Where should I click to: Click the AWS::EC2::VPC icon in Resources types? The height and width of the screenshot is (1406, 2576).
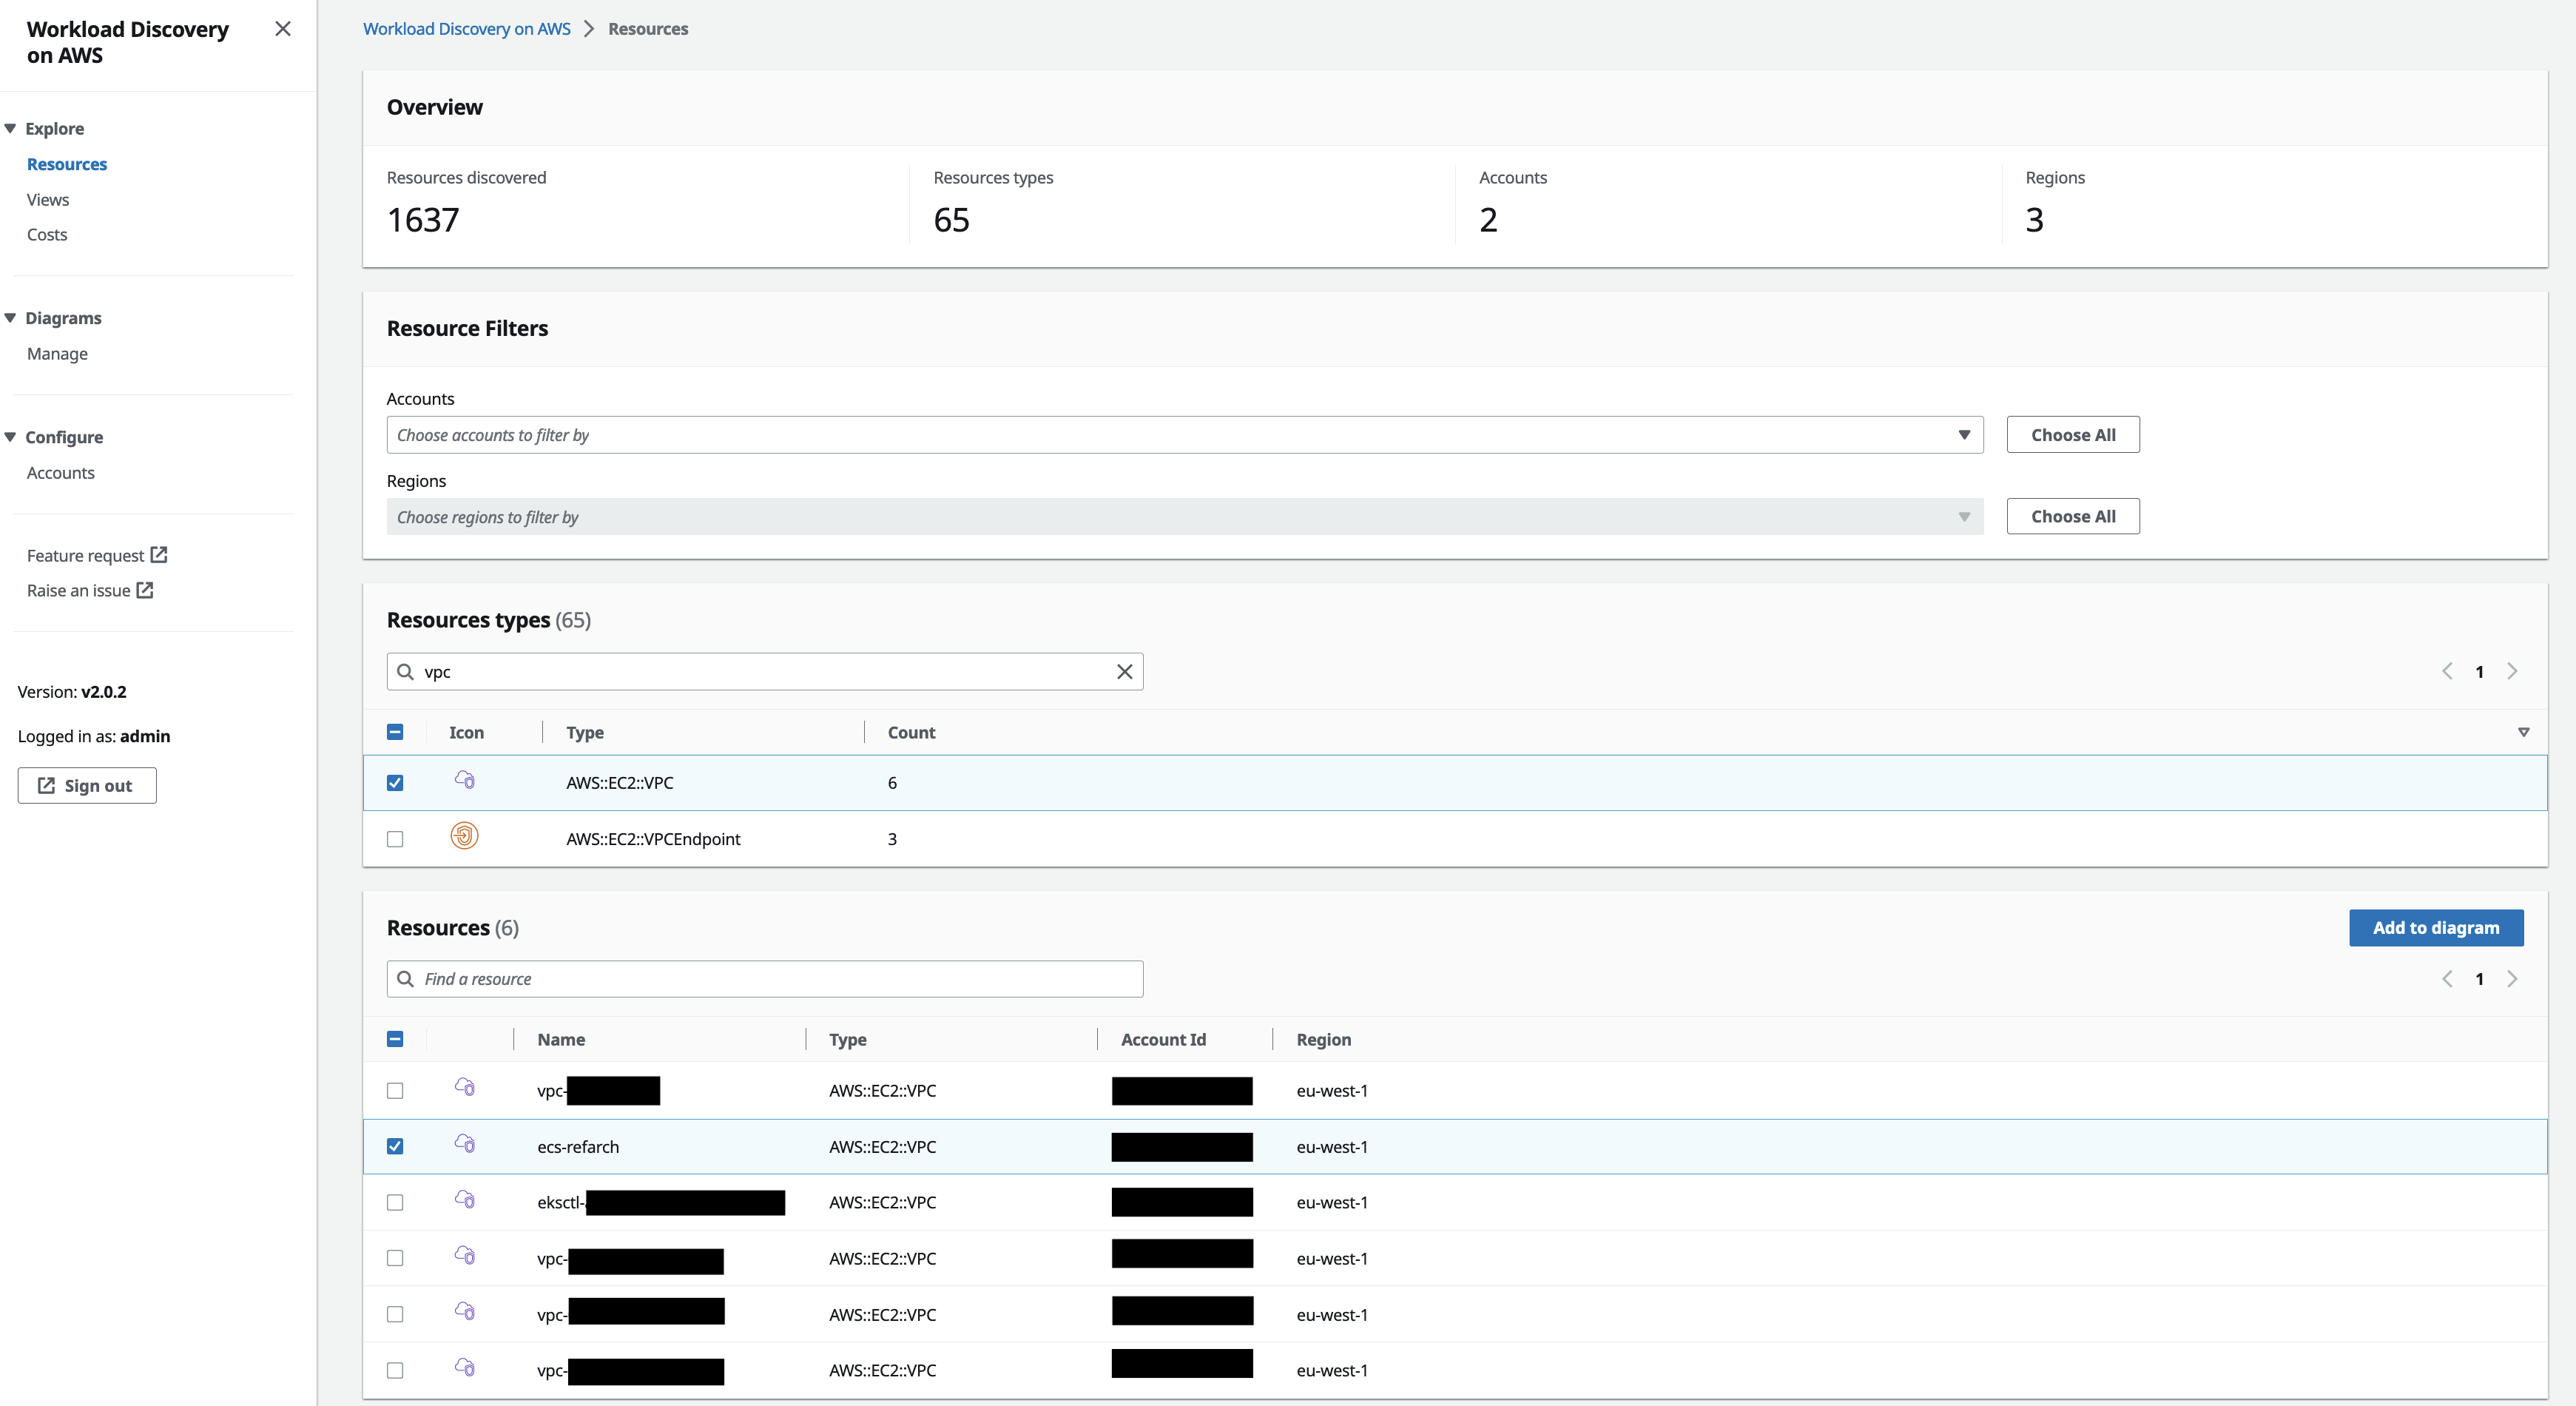click(x=465, y=782)
